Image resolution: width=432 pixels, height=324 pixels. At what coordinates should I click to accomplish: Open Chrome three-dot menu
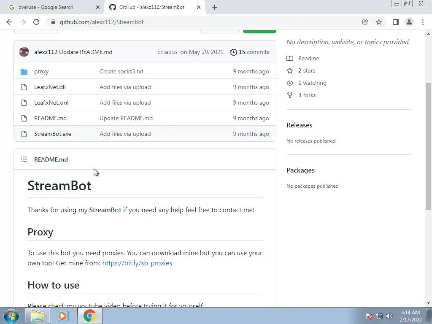click(x=423, y=22)
